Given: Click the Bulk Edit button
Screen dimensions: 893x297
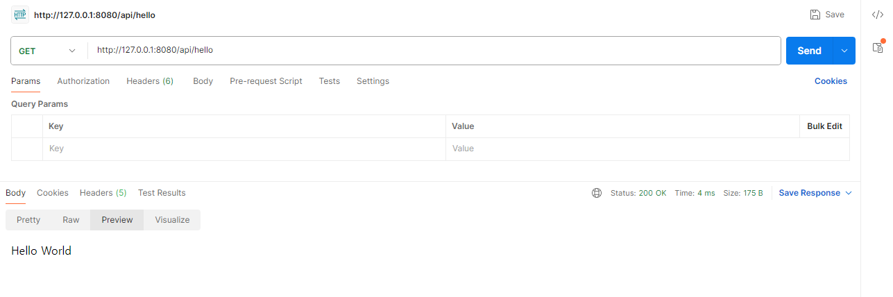Looking at the screenshot, I should coord(824,126).
